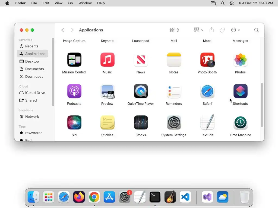Select the Notes app icon
The image size is (278, 208).
tap(174, 60)
